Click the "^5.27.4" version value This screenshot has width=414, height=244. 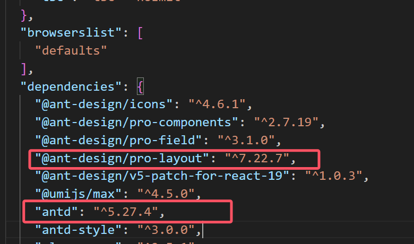click(x=126, y=212)
